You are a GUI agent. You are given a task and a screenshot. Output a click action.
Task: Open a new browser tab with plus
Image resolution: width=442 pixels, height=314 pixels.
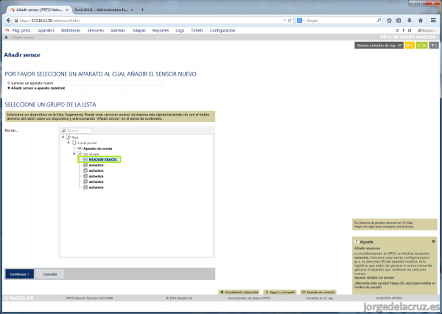point(142,10)
